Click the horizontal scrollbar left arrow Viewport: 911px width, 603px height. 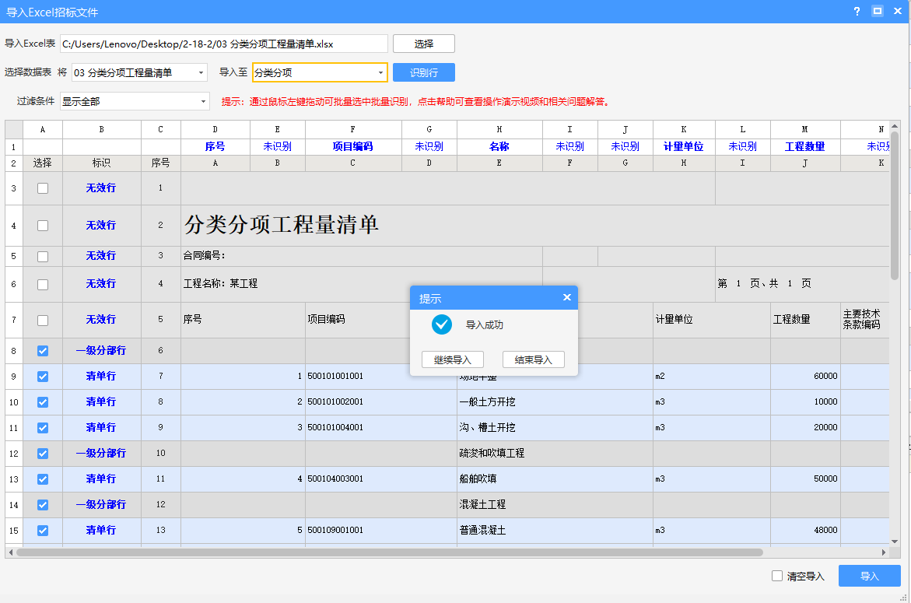11,552
